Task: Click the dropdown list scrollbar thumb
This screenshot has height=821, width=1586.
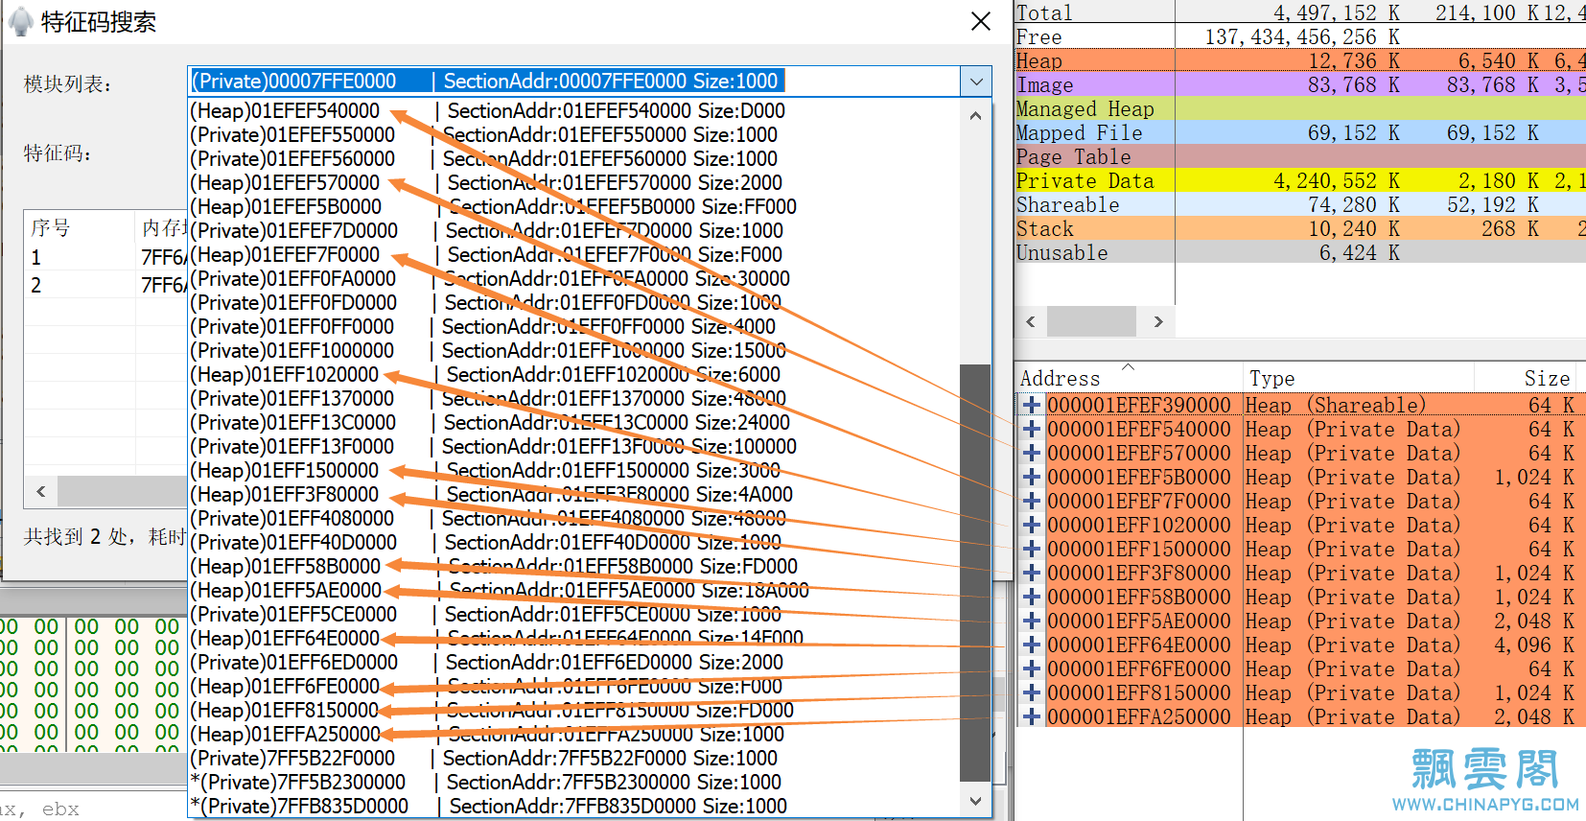Action: click(975, 573)
